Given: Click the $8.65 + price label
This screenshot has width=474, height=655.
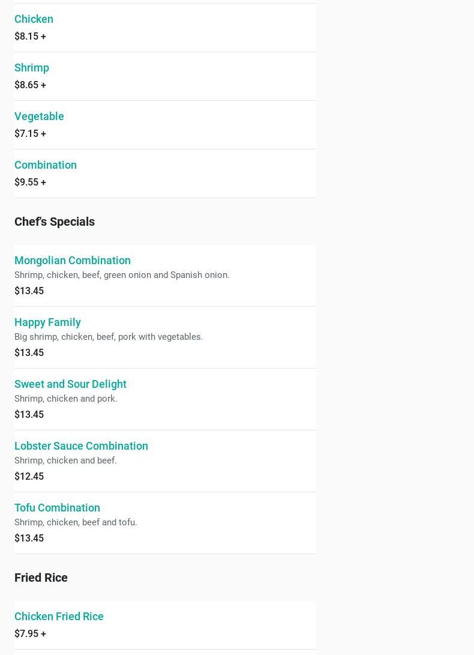Looking at the screenshot, I should 30,85.
